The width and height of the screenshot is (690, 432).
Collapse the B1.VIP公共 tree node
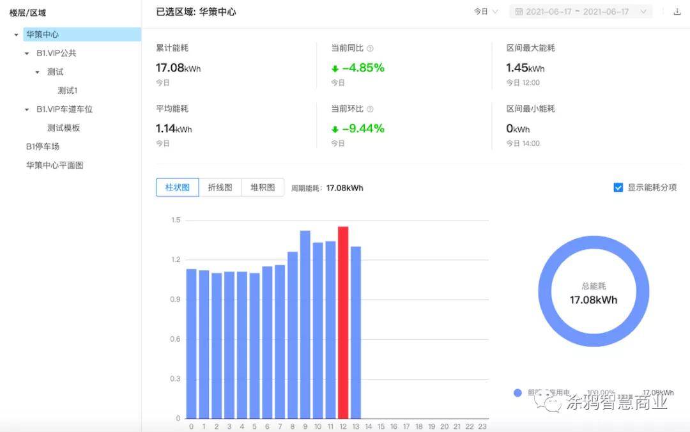(x=27, y=53)
